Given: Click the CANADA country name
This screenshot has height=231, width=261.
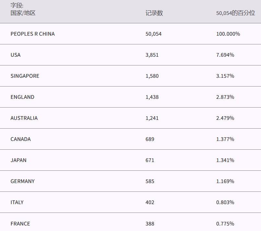Looking at the screenshot, I should (21, 139).
